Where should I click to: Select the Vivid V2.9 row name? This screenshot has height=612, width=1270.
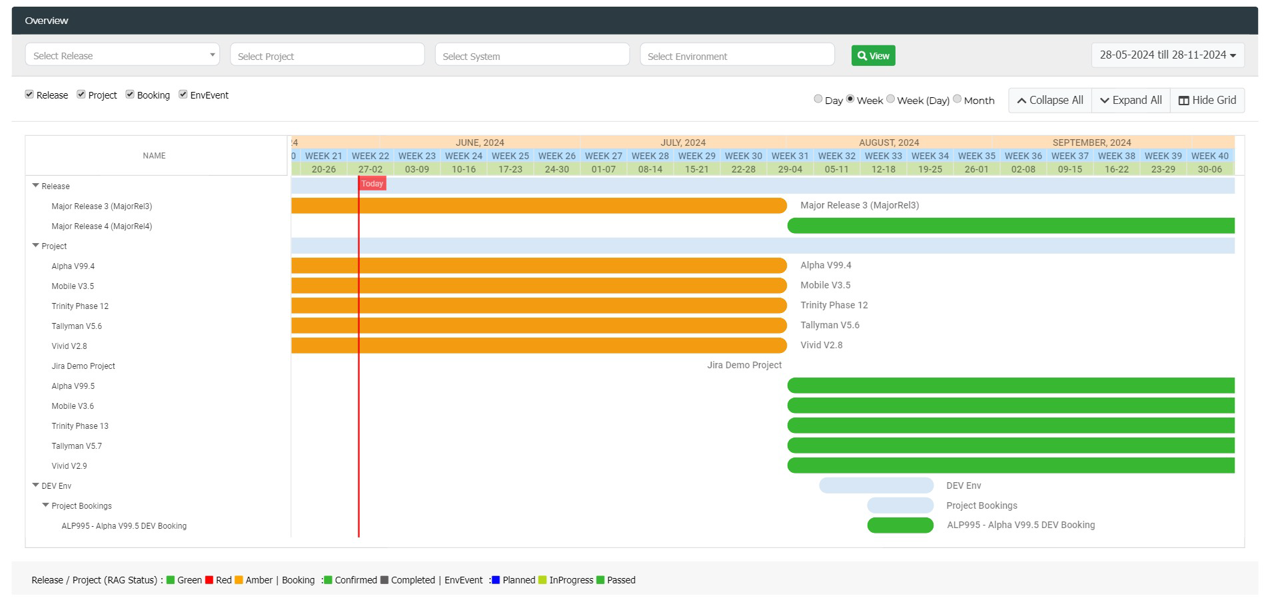69,466
